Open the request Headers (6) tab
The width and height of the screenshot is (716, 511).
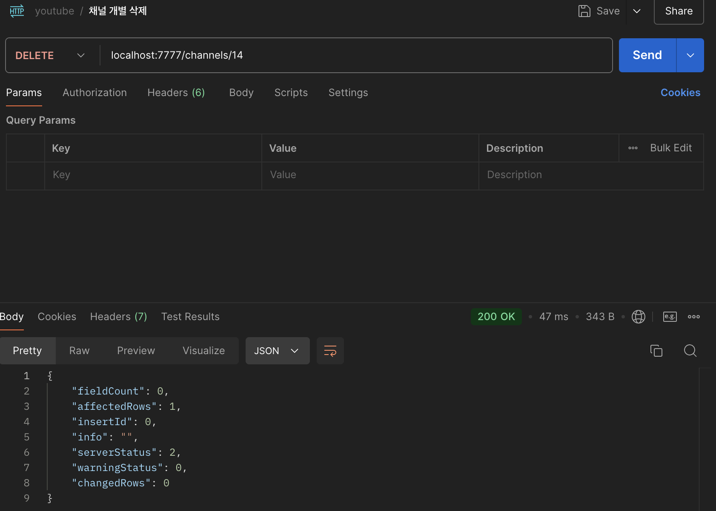pos(176,93)
